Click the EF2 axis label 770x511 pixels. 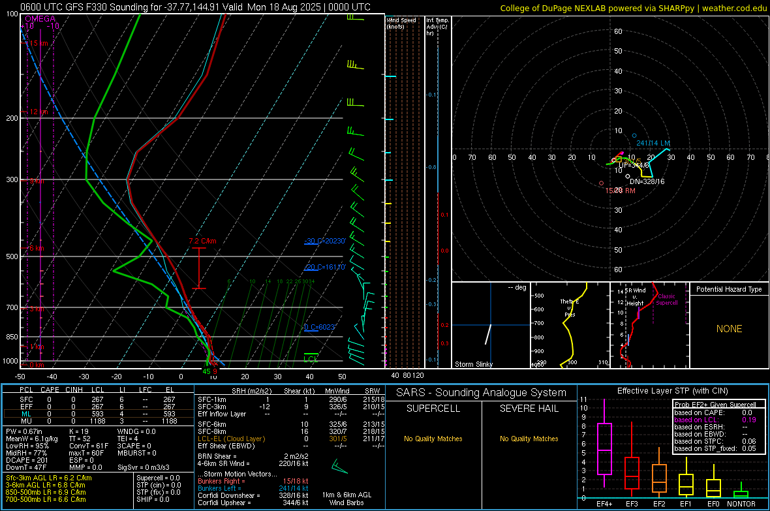[x=659, y=504]
